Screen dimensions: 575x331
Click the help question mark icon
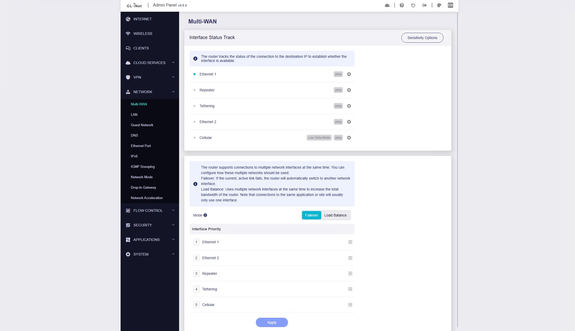pos(402,5)
